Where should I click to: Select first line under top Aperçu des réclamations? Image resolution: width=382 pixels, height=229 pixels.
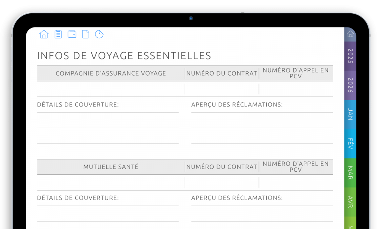pos(262,121)
